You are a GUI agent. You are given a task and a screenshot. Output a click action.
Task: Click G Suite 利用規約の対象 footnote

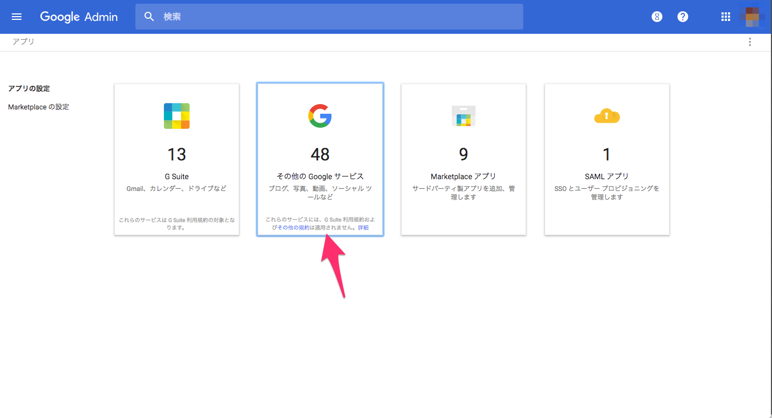click(177, 224)
